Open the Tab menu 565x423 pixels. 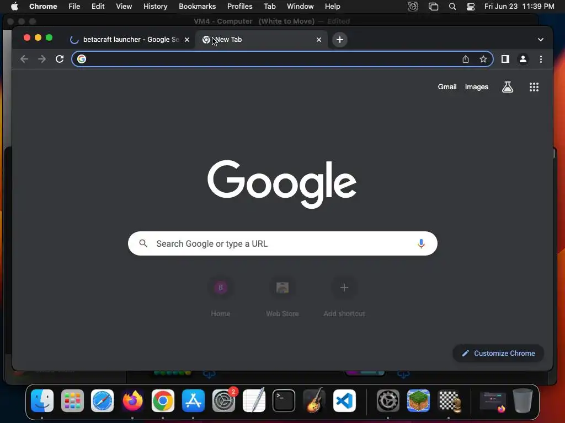point(269,6)
